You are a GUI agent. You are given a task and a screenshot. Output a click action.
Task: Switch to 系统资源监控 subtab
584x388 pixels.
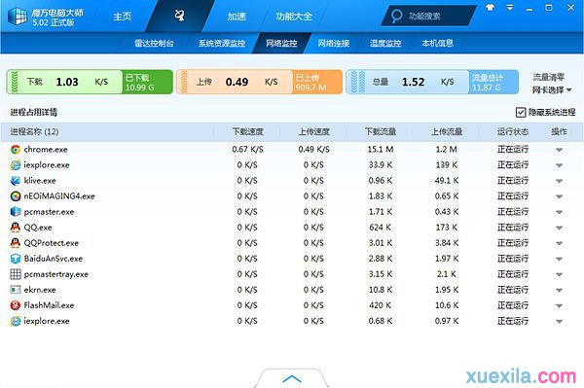[x=222, y=43]
